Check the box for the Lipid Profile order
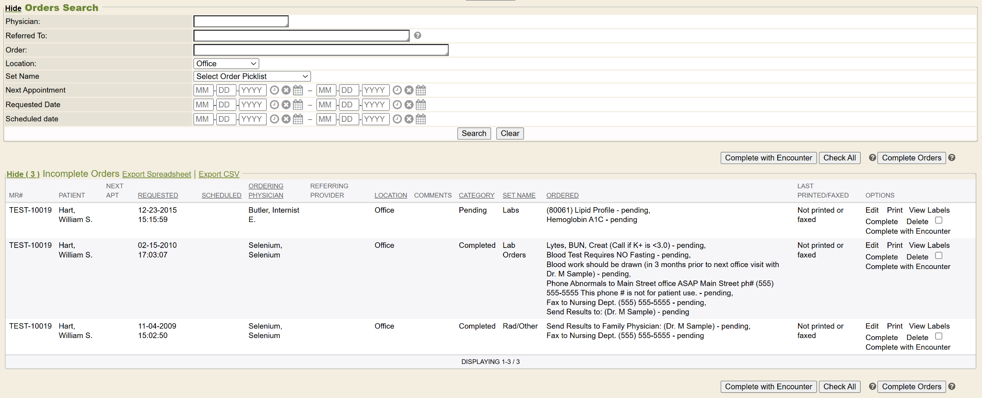 coord(939,221)
